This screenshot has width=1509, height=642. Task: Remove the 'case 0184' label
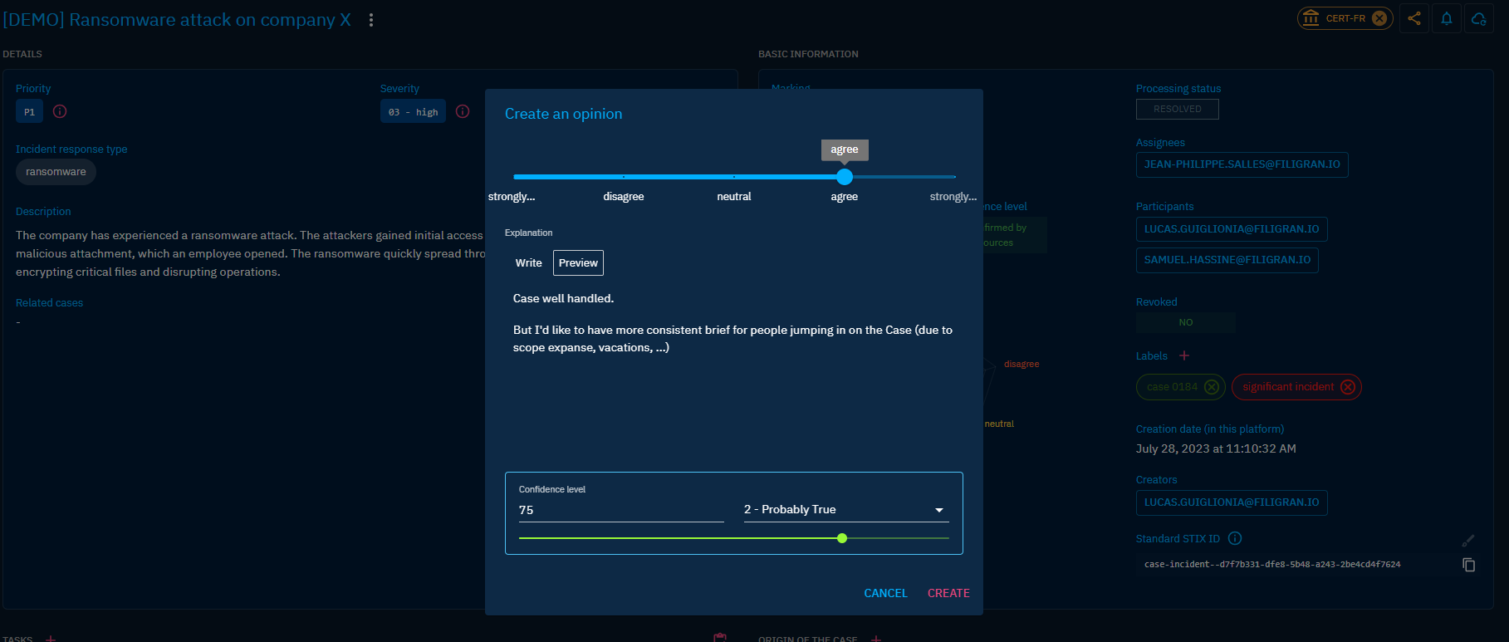(x=1212, y=387)
